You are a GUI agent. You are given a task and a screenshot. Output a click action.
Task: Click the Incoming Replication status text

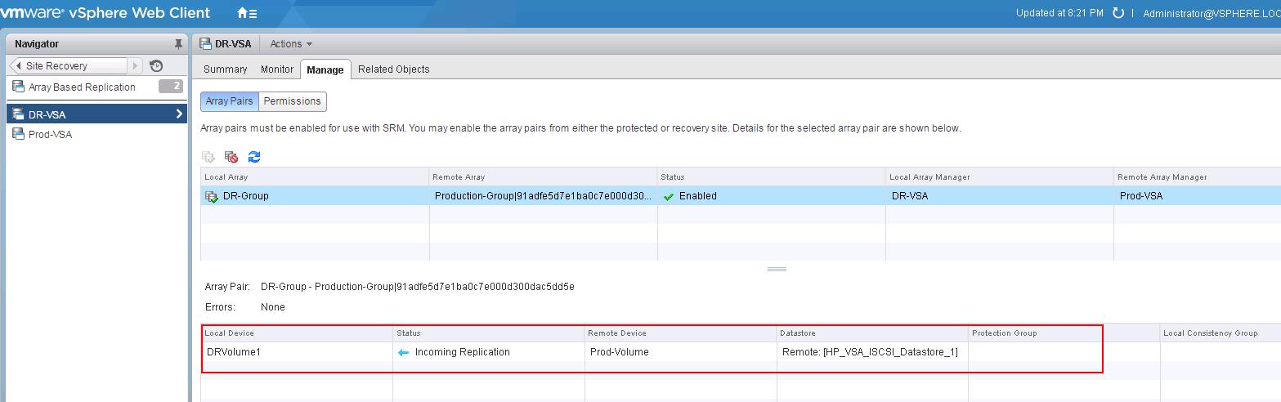pos(463,352)
